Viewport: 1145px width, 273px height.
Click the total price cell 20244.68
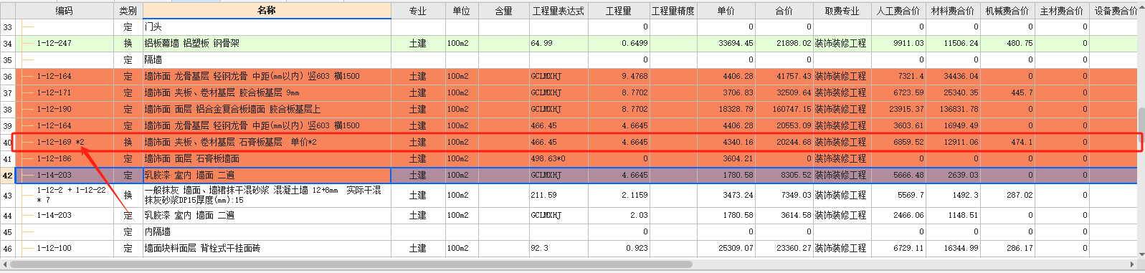(x=784, y=143)
